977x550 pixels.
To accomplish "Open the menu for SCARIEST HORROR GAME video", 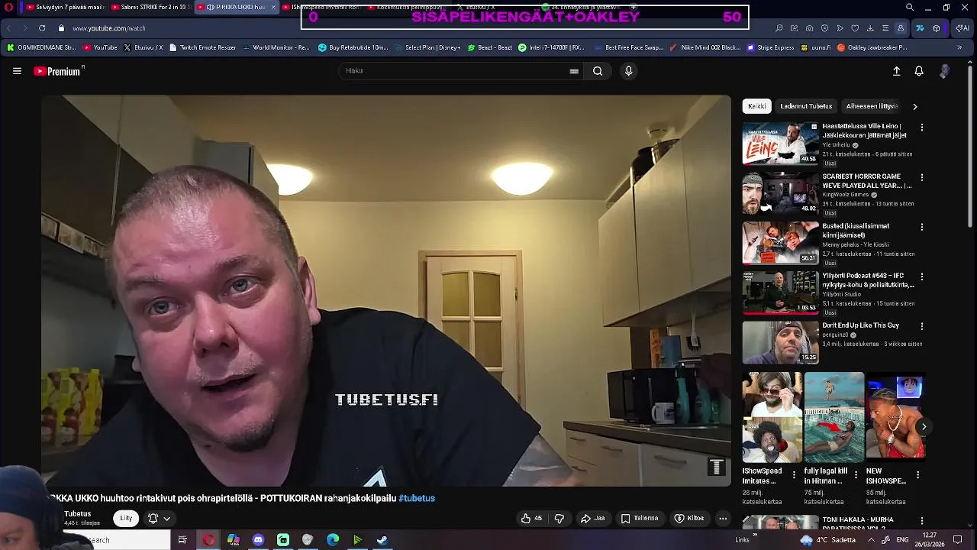I will tap(922, 177).
